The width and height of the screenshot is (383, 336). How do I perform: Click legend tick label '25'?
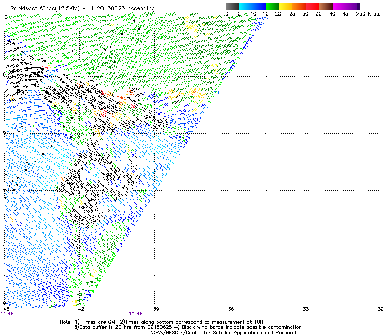click(x=292, y=14)
